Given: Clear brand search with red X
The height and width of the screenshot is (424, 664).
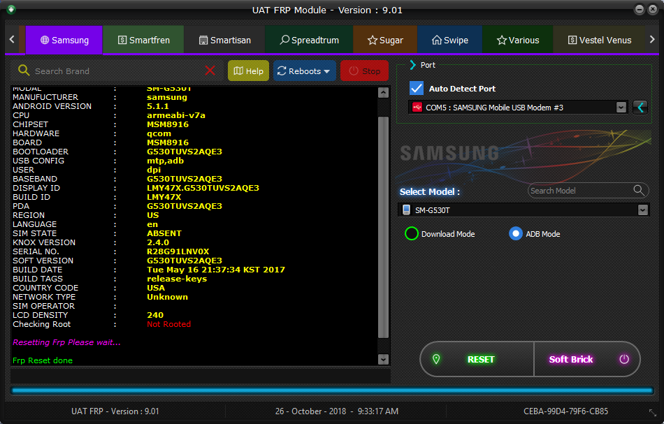Looking at the screenshot, I should click(210, 71).
